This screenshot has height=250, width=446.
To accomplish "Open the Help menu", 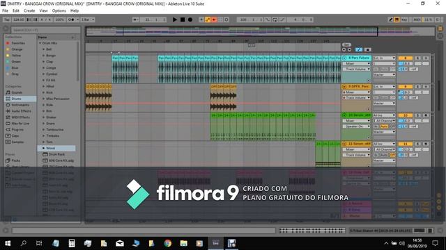I will (75, 10).
